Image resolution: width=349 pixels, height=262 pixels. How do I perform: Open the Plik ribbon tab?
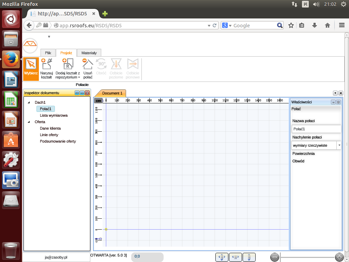(48, 53)
